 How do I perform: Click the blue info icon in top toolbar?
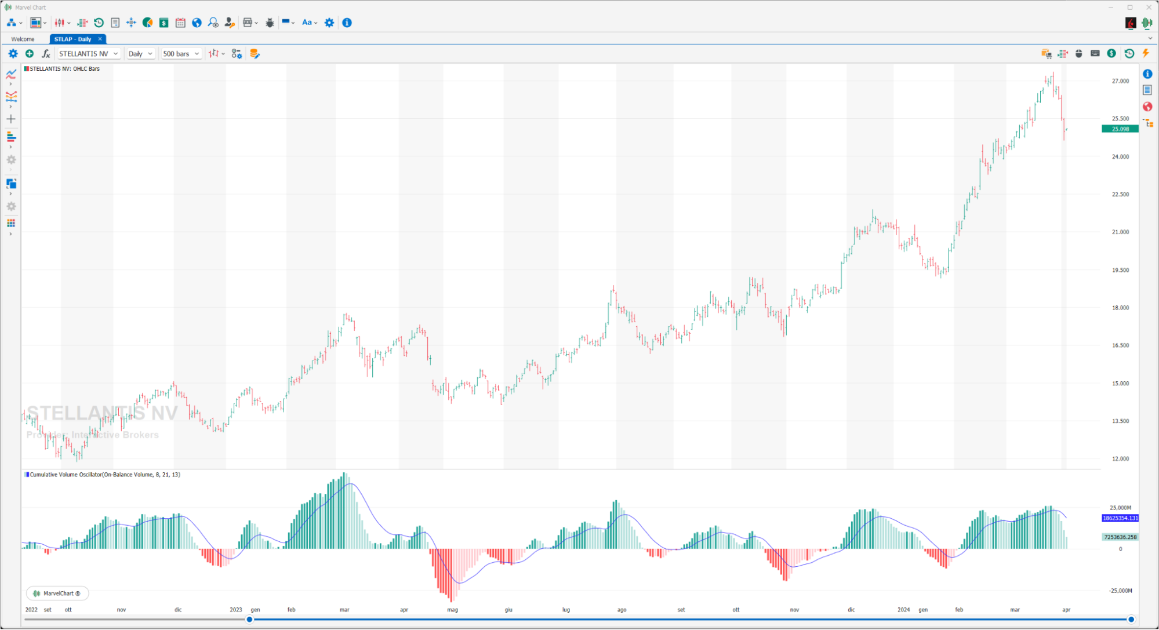pyautogui.click(x=347, y=23)
